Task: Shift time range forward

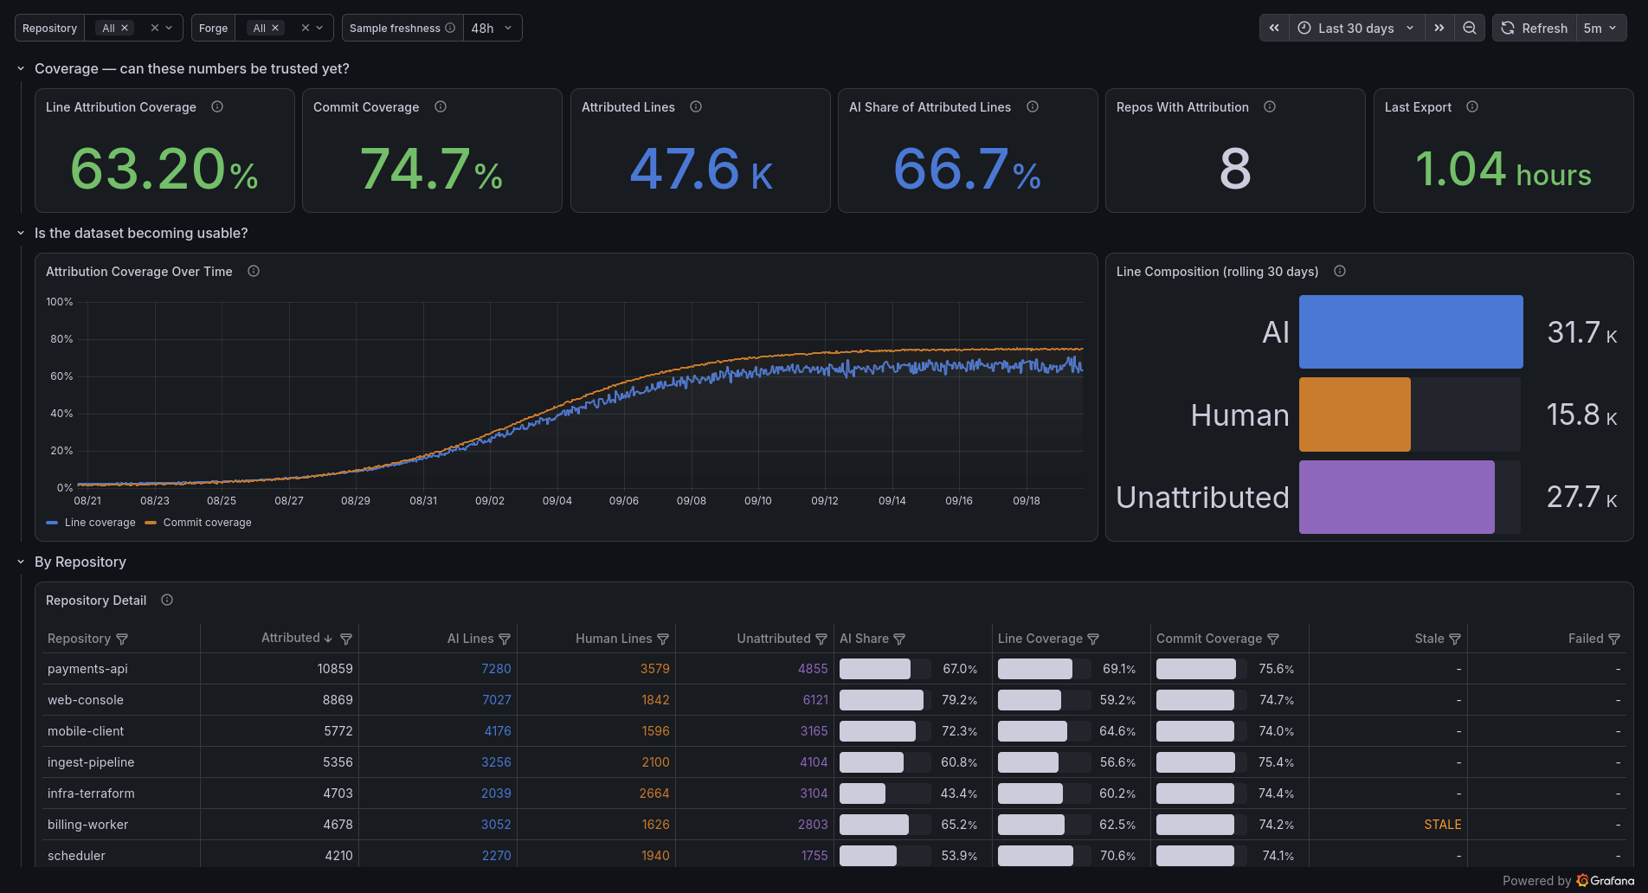Action: (1439, 28)
